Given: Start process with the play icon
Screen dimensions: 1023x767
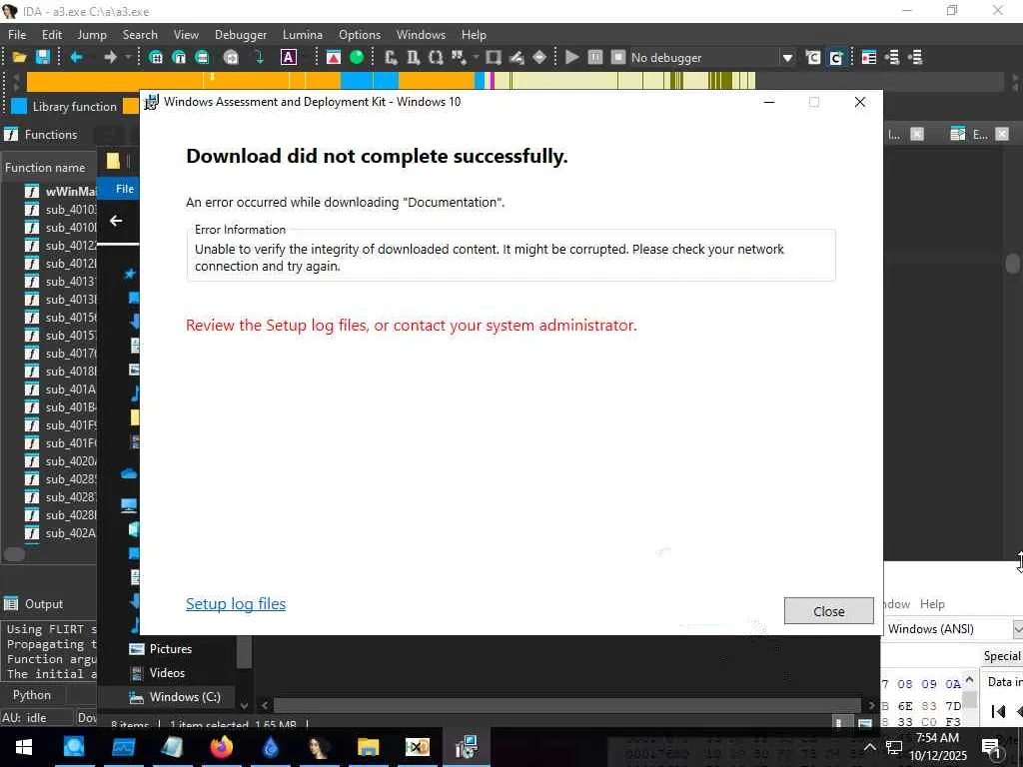Looking at the screenshot, I should tap(572, 57).
